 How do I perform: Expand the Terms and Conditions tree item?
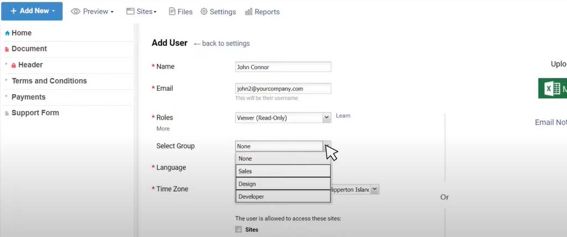[x=7, y=80]
